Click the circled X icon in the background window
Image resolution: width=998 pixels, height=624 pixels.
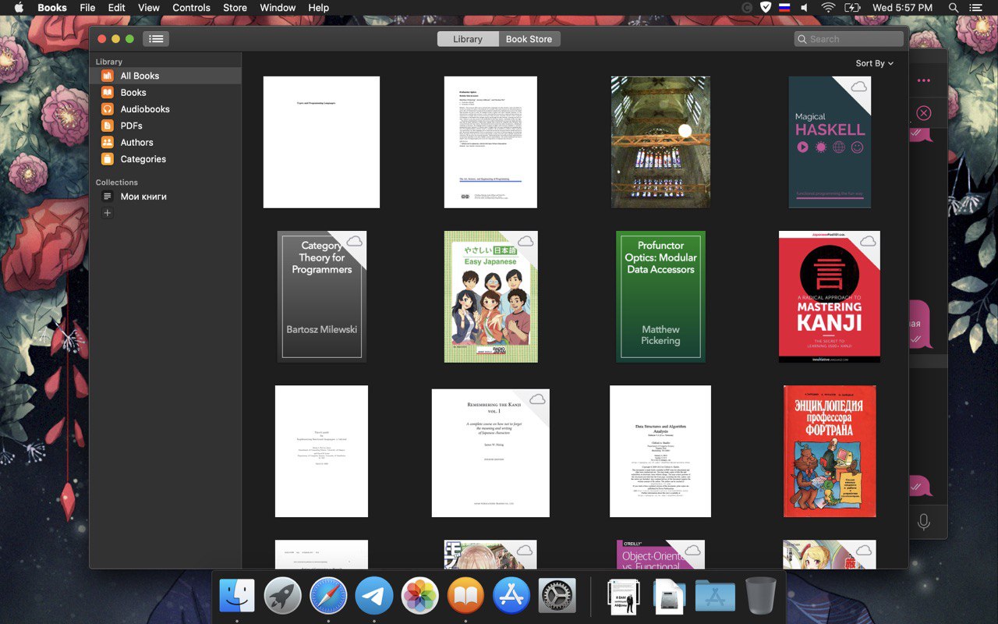tap(924, 113)
